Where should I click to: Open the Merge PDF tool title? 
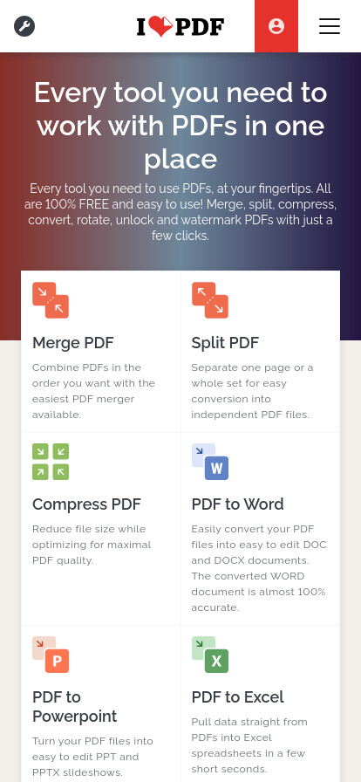click(x=73, y=343)
